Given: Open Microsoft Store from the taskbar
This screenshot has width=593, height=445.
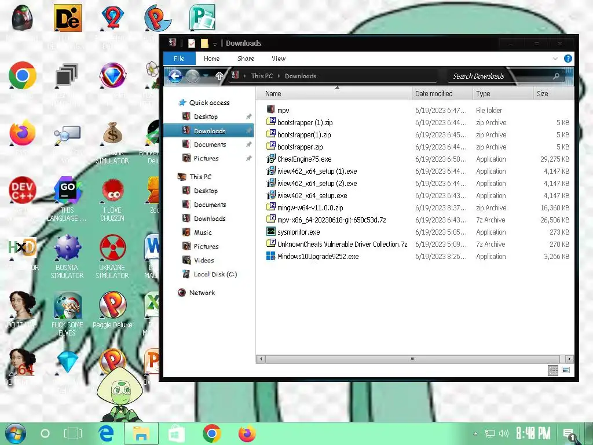Looking at the screenshot, I should 176,433.
